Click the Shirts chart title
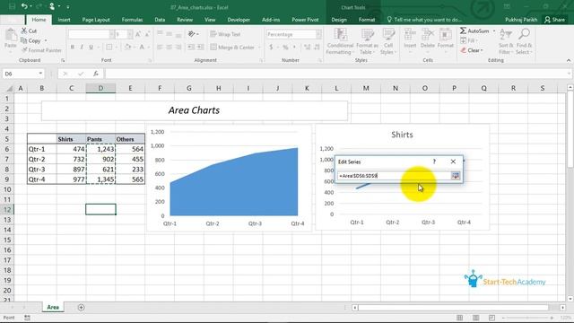This screenshot has width=574, height=323. (402, 135)
